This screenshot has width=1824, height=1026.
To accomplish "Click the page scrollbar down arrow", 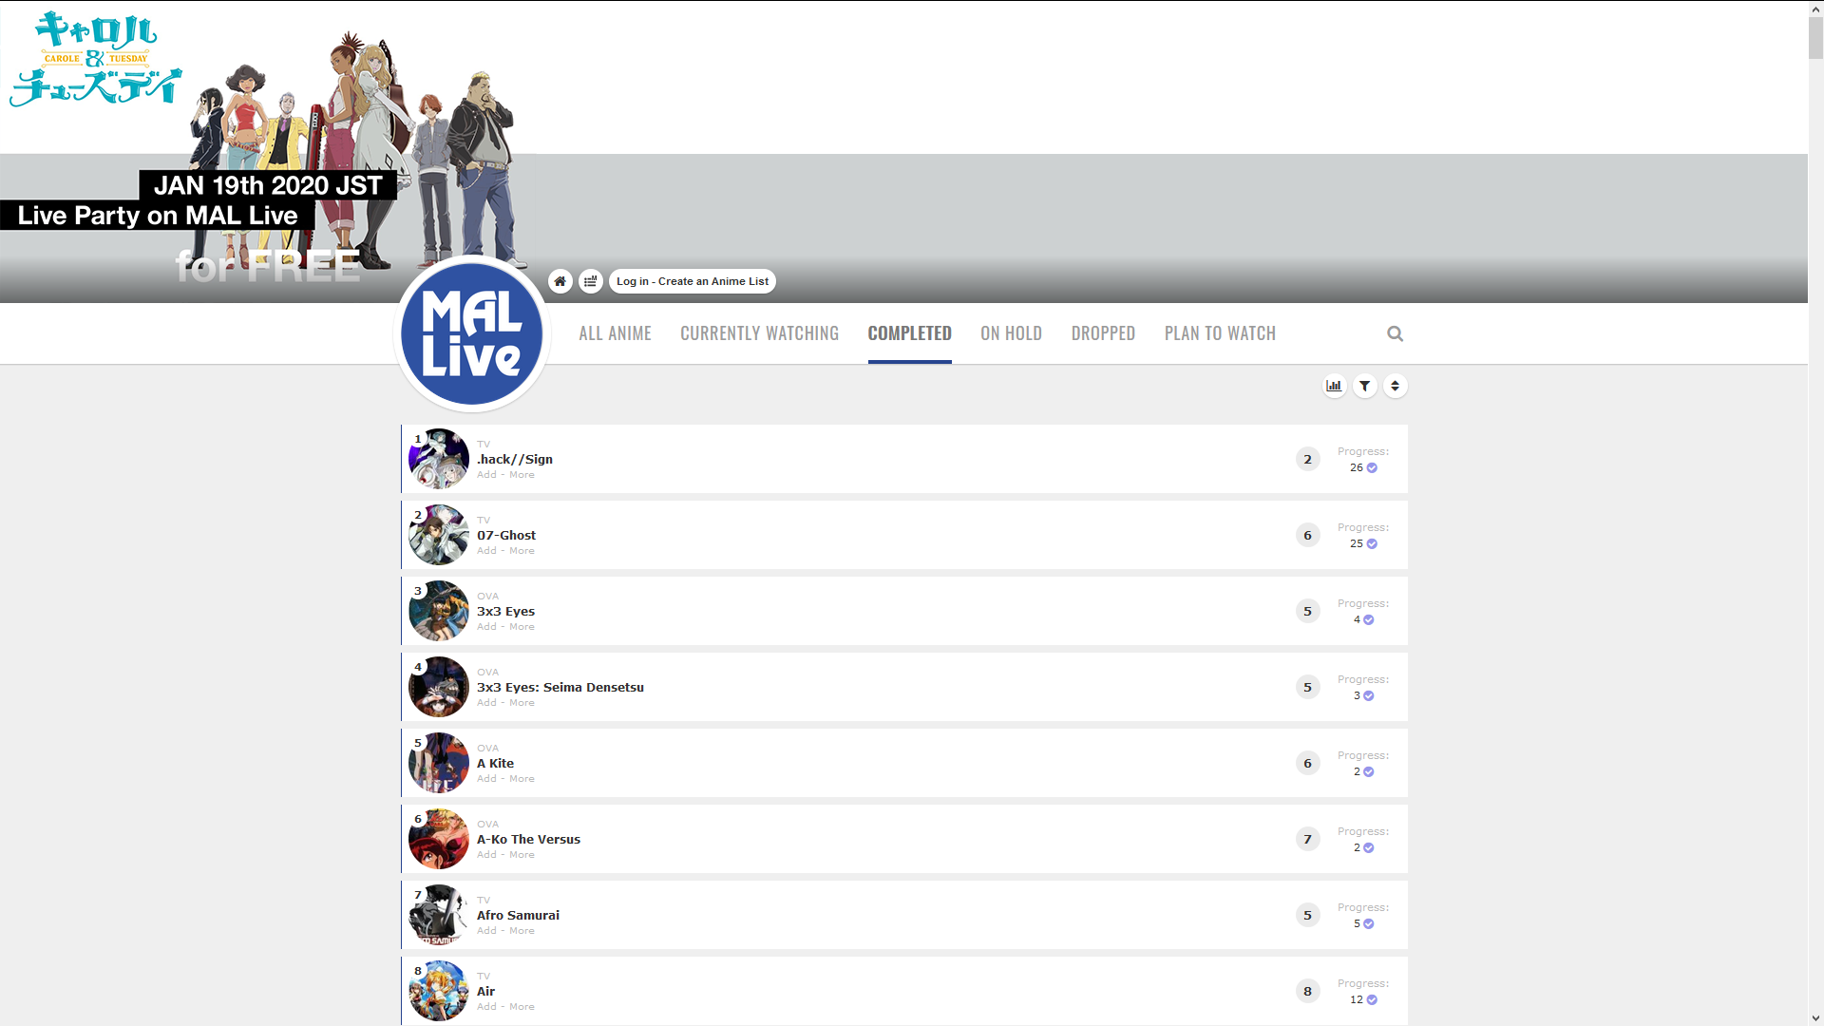I will point(1814,1017).
